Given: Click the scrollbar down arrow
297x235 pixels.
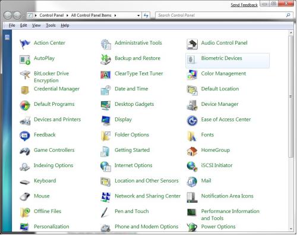Looking at the screenshot, I should point(291,228).
